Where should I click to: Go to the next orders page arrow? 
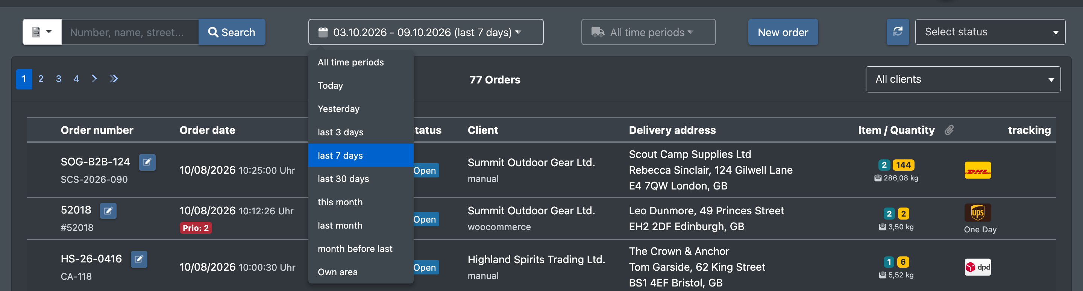coord(94,79)
